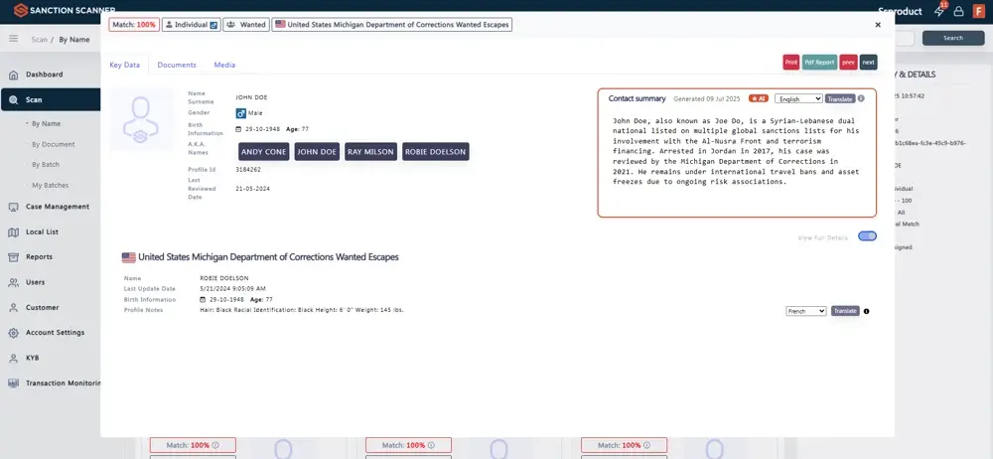Go to the next profile
Viewport: 993px width, 459px height.
(868, 62)
